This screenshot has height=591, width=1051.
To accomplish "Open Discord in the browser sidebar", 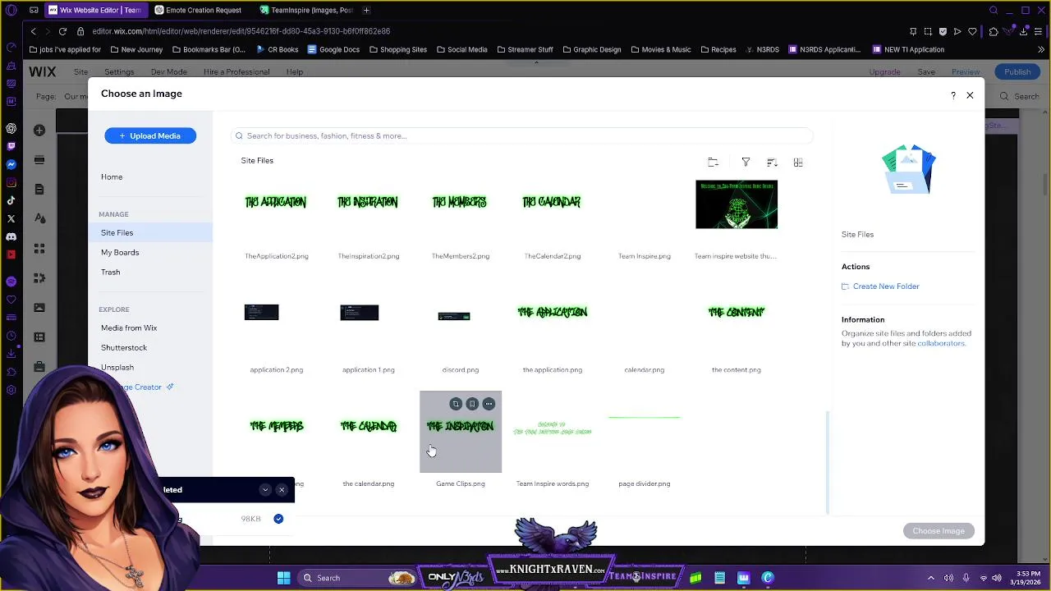I will click(11, 236).
